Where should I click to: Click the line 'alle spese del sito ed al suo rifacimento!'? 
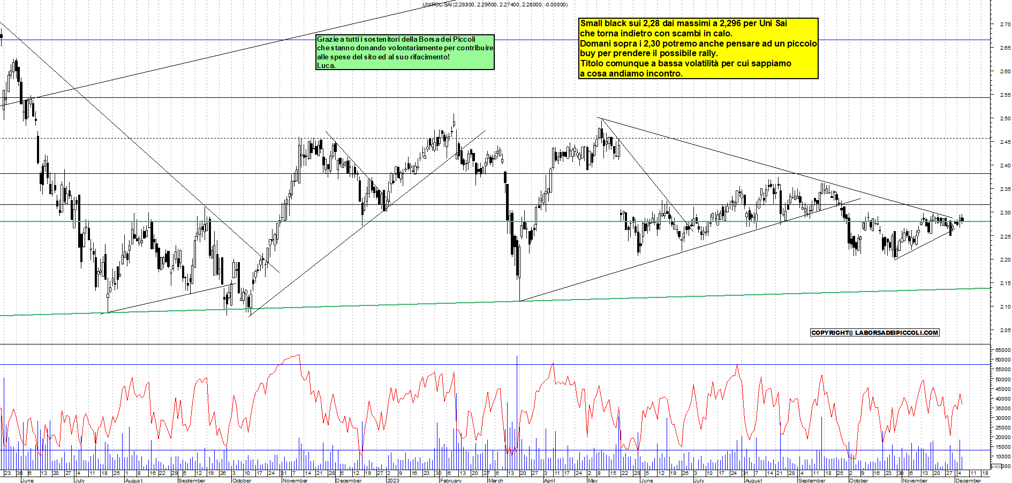(383, 57)
